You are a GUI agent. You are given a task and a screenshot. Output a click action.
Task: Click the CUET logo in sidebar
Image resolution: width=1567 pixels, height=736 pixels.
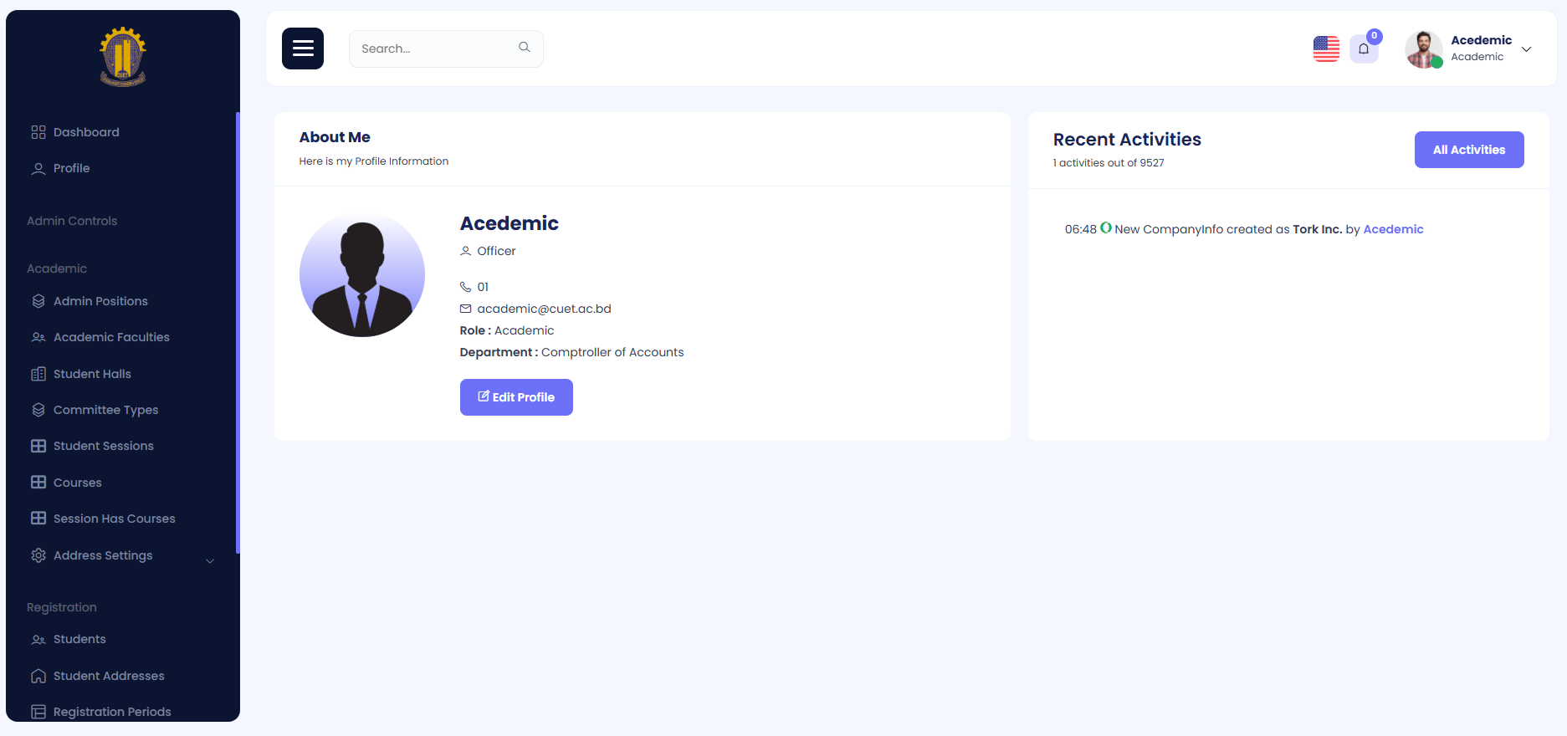123,57
